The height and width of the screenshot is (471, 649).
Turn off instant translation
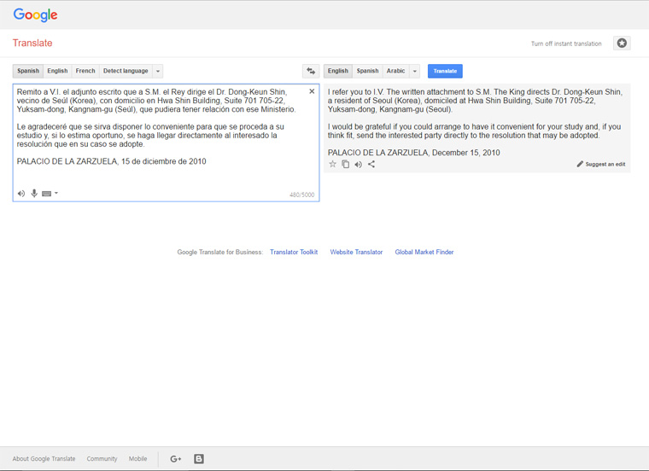coord(566,44)
